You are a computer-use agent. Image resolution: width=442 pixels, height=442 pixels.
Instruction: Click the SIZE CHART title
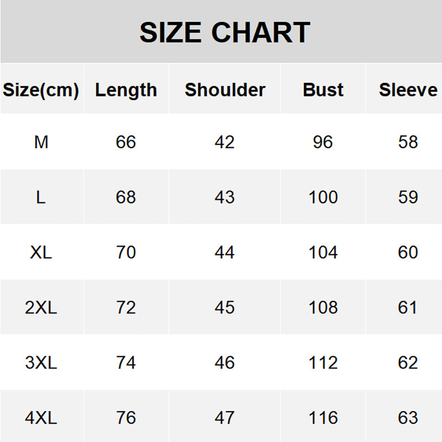224,33
